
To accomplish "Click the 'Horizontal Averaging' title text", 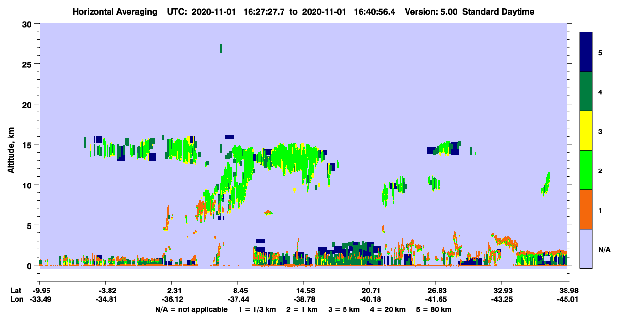I will (114, 12).
